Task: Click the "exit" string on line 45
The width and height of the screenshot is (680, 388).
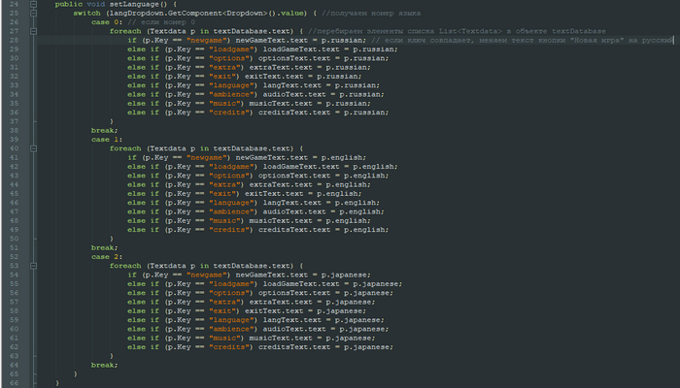Action: tap(222, 194)
